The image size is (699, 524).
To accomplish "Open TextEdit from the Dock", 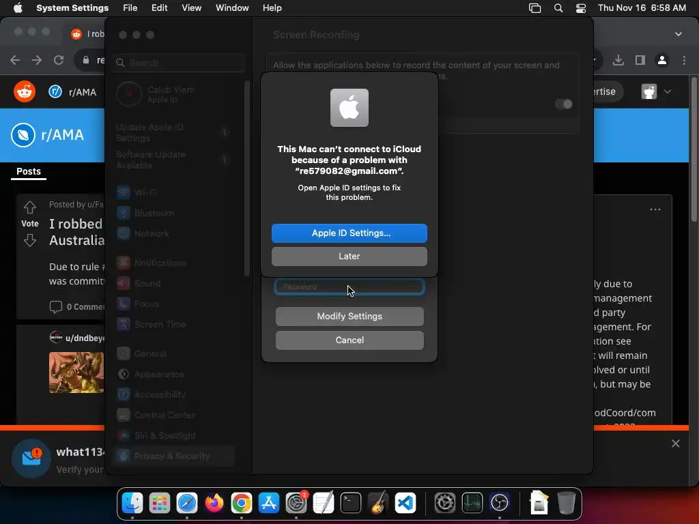I will pos(323,503).
